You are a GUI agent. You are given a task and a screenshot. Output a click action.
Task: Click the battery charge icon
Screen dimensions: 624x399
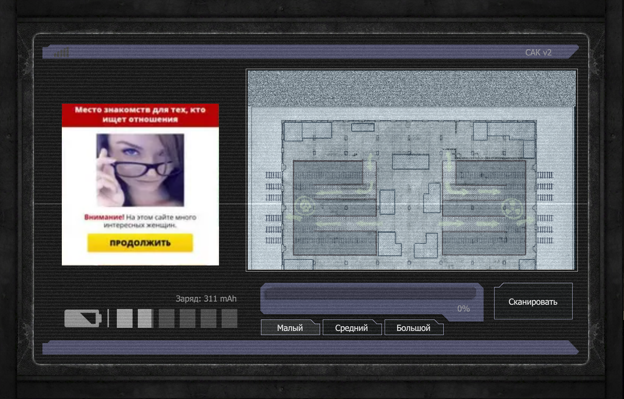coord(83,318)
